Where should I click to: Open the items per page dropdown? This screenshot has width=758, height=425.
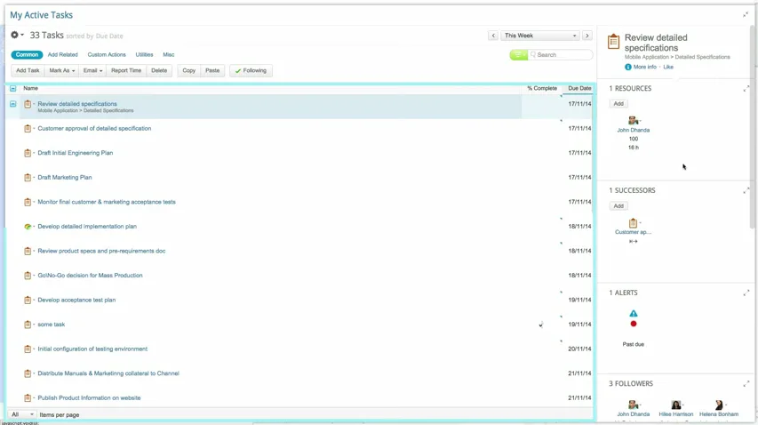[21, 414]
